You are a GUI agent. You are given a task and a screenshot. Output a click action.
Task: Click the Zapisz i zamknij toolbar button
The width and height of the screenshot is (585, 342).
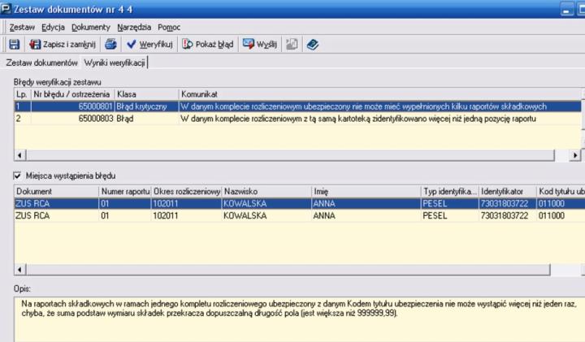coord(63,45)
